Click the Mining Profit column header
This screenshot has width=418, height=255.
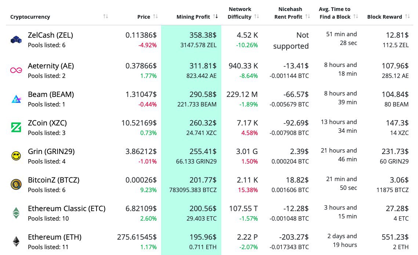coord(193,17)
